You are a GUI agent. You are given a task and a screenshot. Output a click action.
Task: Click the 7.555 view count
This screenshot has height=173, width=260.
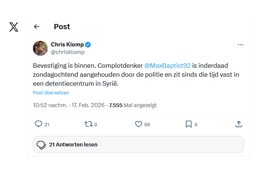click(115, 105)
